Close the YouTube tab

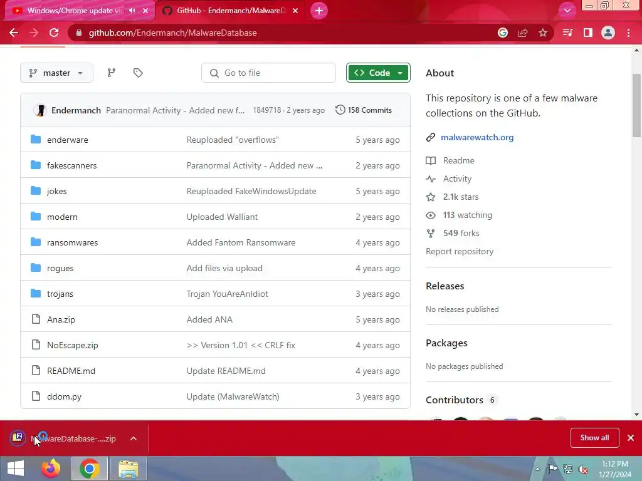[x=145, y=11]
